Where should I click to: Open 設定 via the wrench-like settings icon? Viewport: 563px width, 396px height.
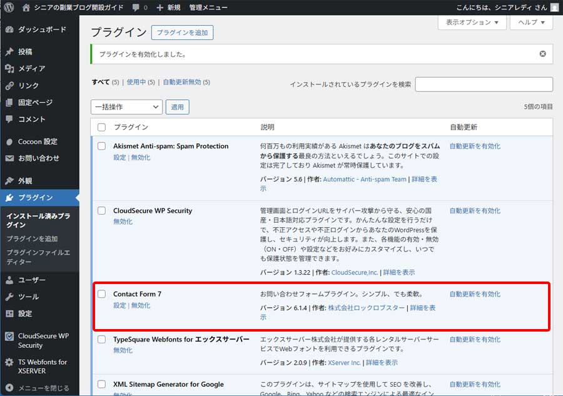tap(9, 314)
